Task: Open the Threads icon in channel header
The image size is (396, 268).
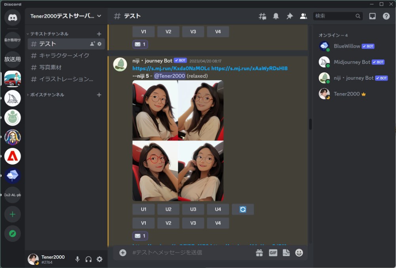Action: click(262, 16)
